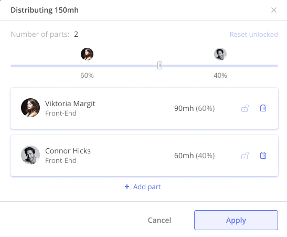Click the 90mh (60%) value

(x=194, y=108)
